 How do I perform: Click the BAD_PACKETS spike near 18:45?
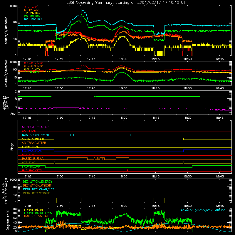[x=221, y=170]
